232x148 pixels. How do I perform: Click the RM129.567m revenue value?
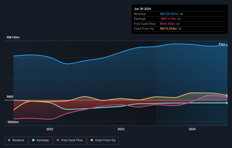tap(169, 14)
